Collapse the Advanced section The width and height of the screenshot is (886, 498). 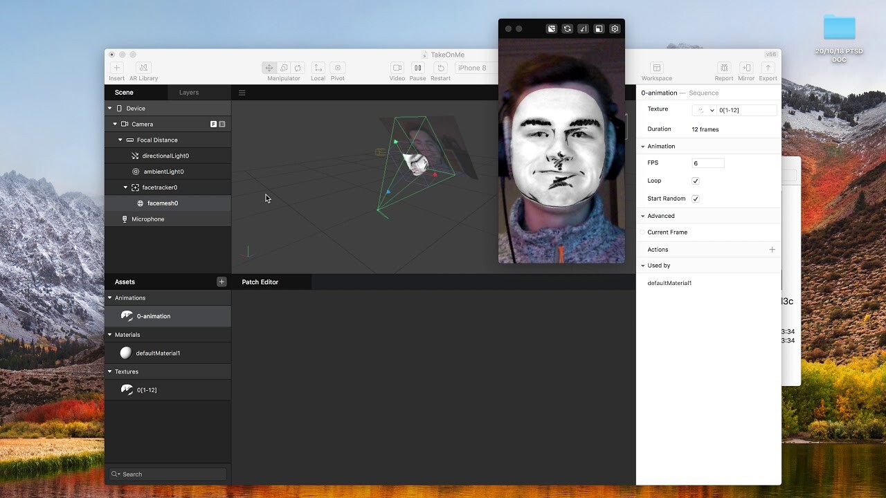(643, 216)
